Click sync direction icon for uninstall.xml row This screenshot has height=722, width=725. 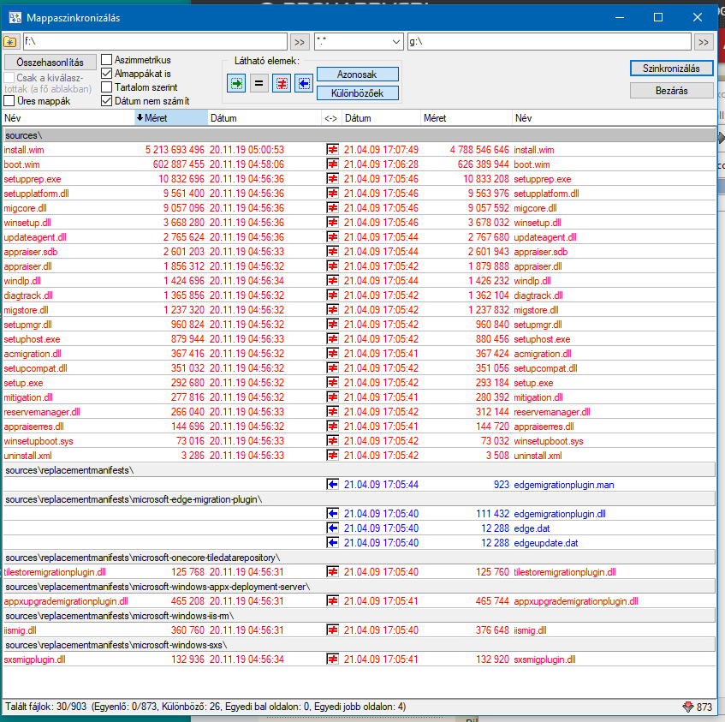[332, 456]
